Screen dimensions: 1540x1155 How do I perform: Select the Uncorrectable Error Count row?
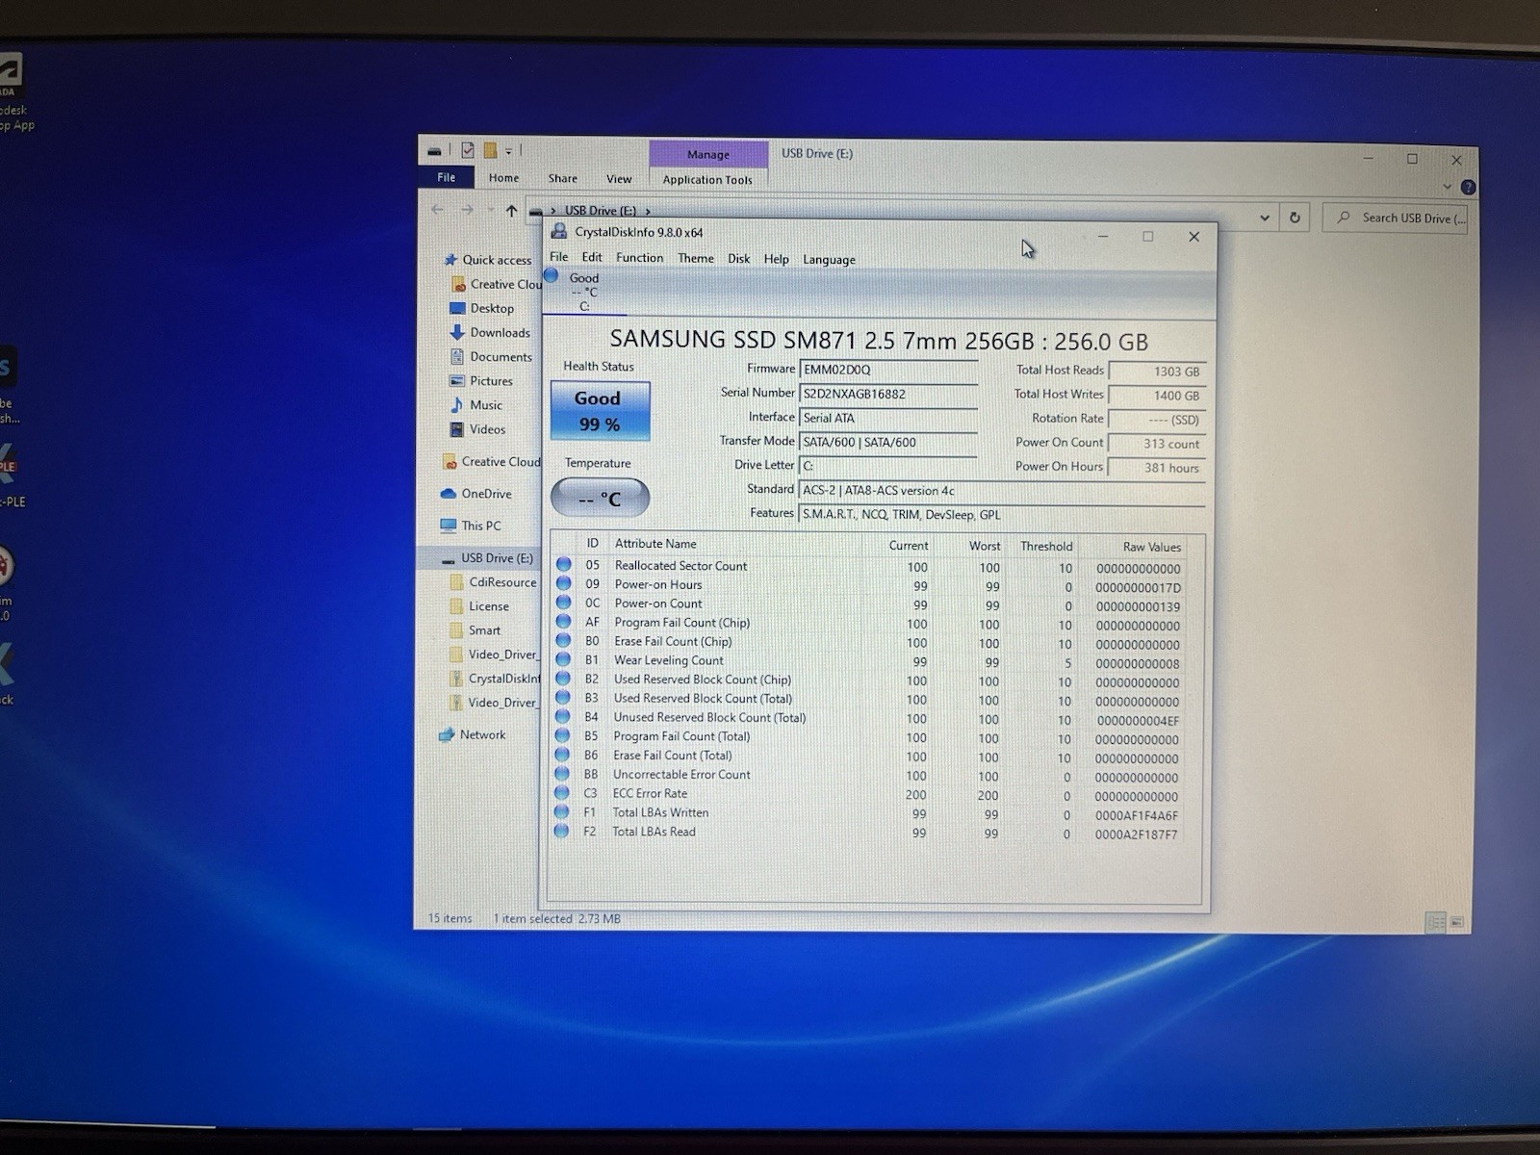pos(868,776)
